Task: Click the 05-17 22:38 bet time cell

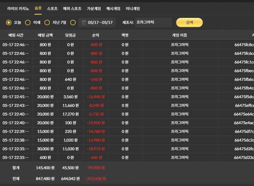Action: point(16,140)
